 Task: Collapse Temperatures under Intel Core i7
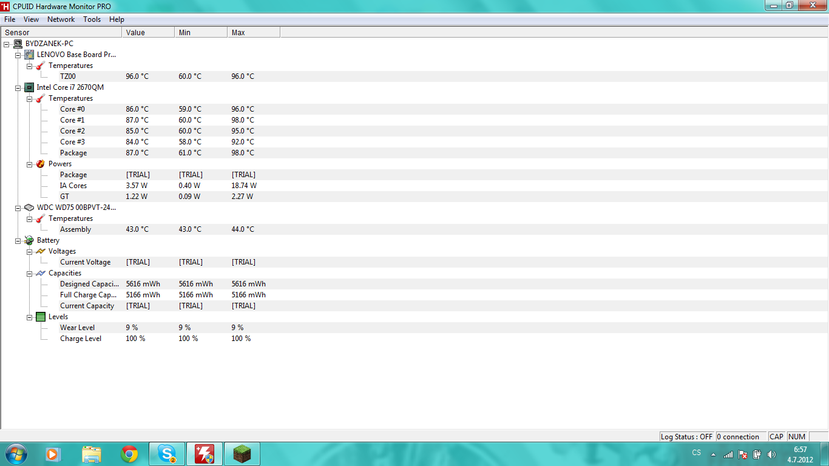point(30,98)
